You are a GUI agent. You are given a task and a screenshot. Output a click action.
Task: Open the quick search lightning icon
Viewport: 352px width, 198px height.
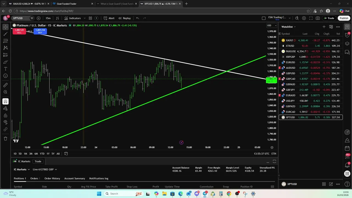297,18
